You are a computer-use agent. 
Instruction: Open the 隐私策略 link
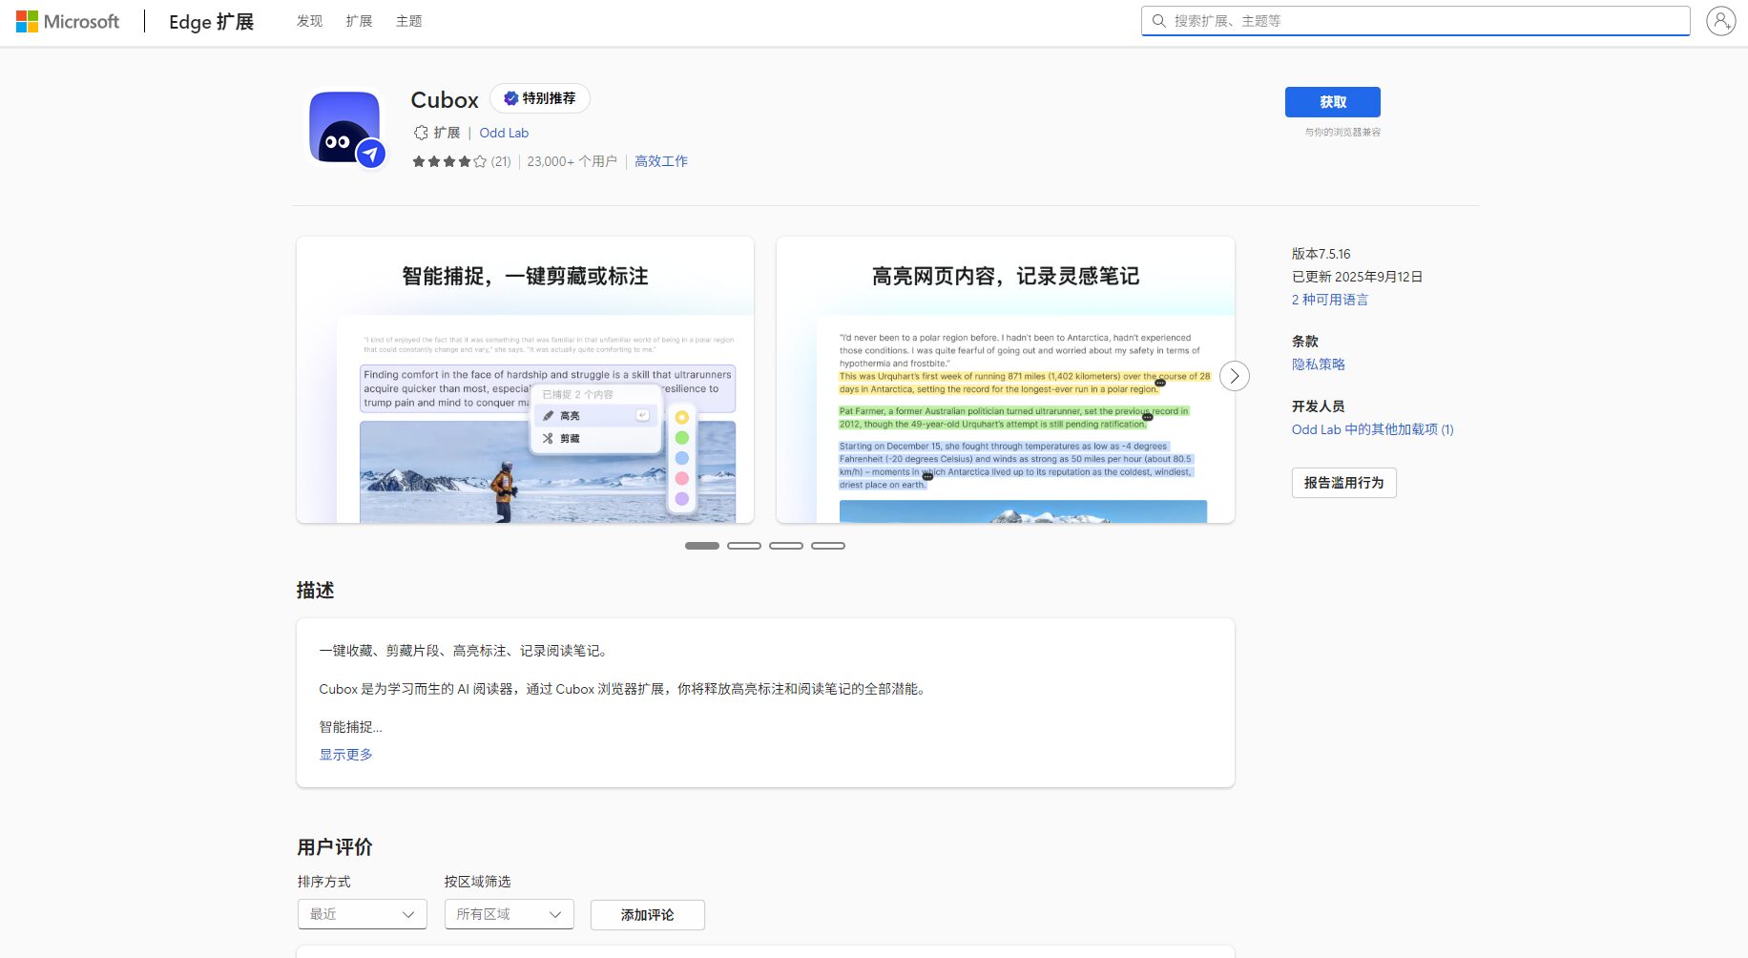point(1318,364)
